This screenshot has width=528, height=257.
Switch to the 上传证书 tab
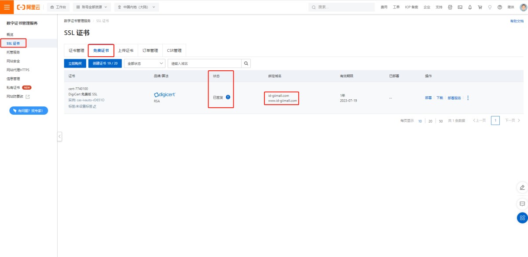coord(125,51)
